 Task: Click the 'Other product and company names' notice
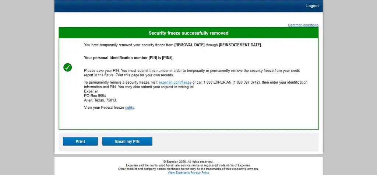tap(188, 169)
